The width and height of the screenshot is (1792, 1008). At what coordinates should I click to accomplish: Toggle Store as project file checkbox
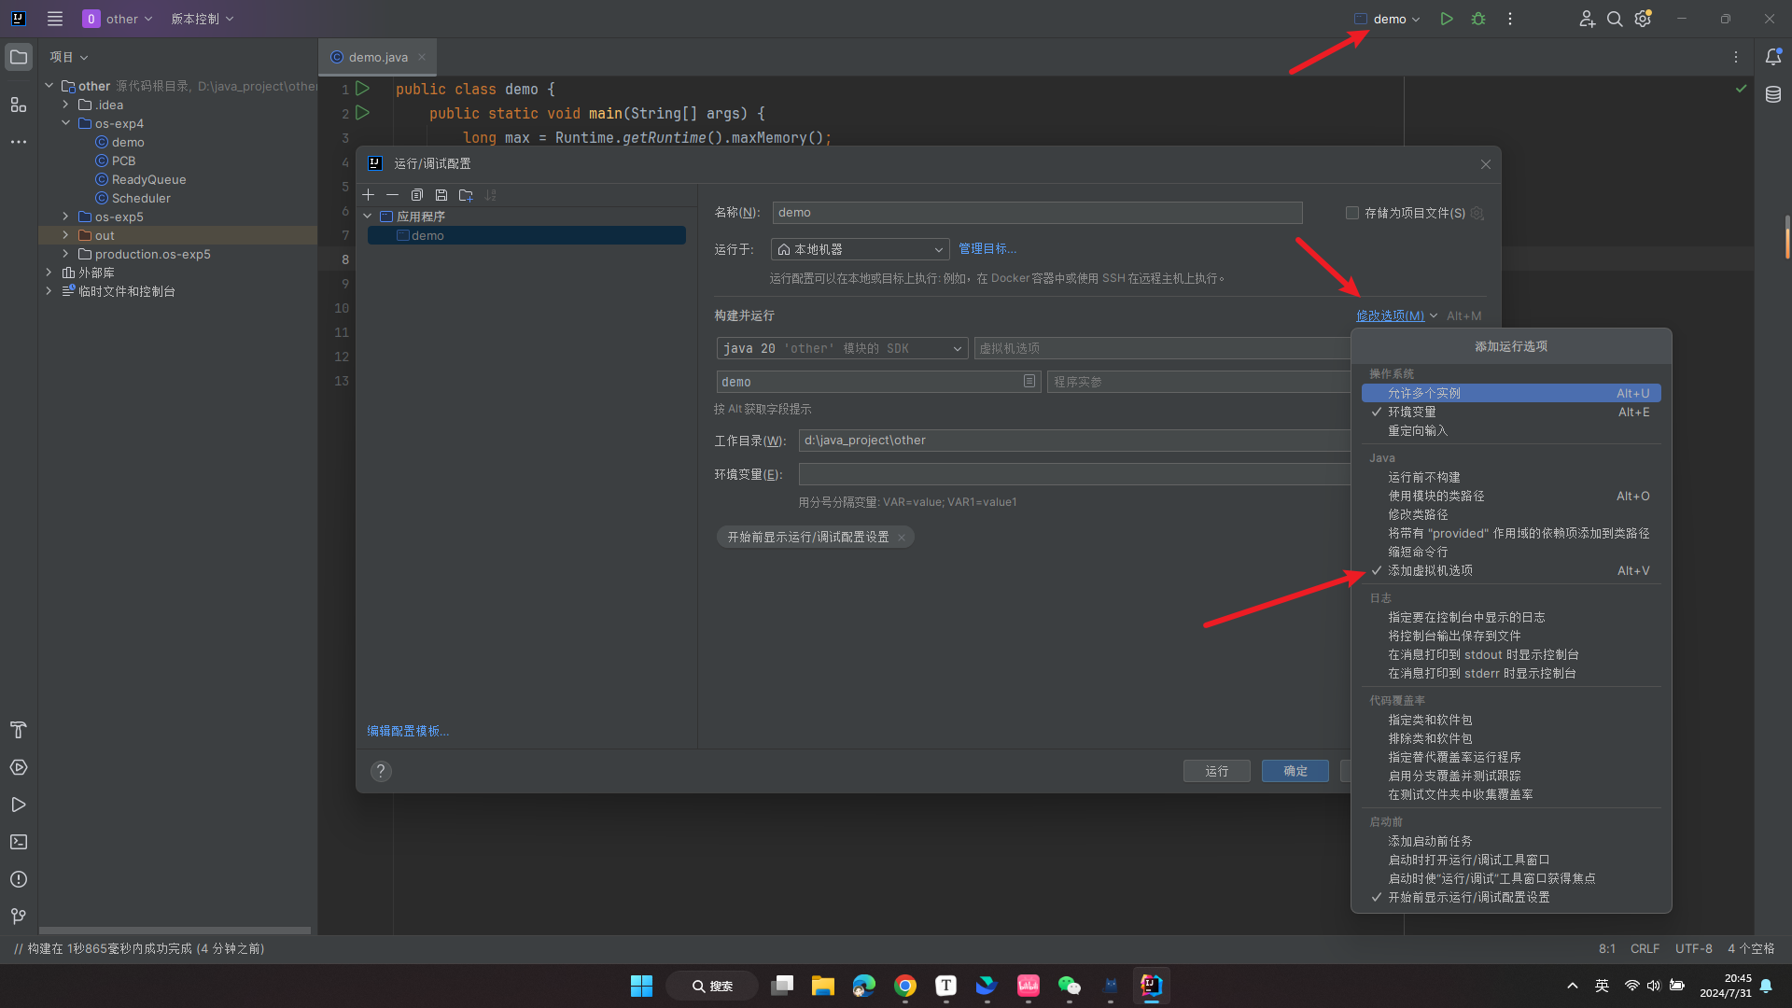[1352, 213]
